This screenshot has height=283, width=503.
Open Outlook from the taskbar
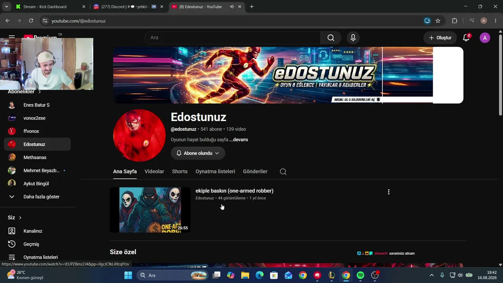(288, 275)
